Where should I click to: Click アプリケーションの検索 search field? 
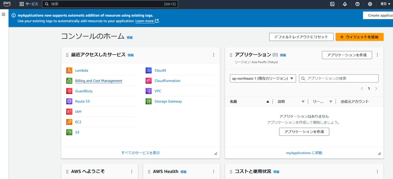coord(339,78)
